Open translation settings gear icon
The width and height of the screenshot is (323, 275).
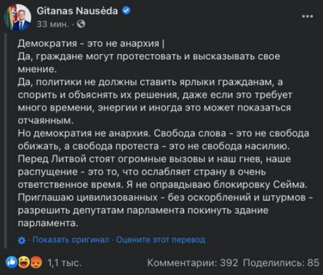click(x=21, y=240)
